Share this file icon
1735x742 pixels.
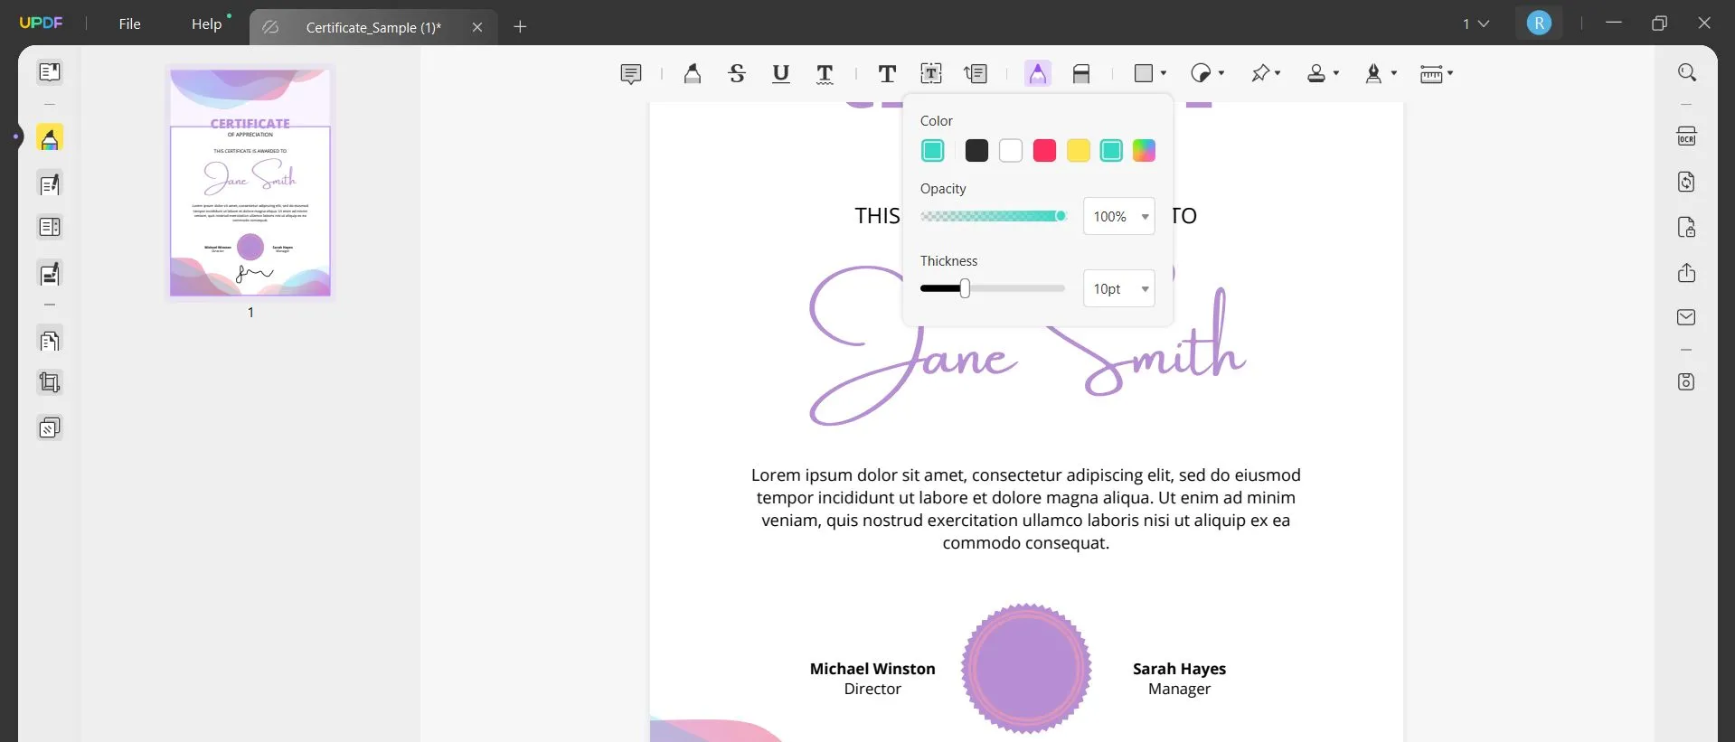(1686, 273)
